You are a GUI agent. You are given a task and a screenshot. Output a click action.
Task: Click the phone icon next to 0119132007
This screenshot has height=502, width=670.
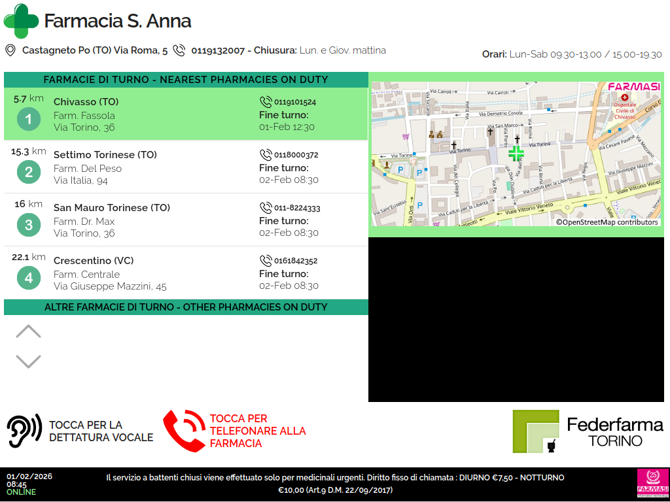[x=179, y=50]
